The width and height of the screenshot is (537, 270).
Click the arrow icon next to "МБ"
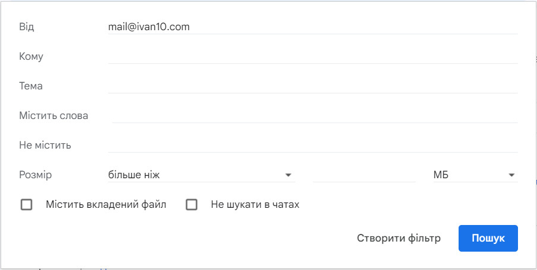click(x=511, y=175)
